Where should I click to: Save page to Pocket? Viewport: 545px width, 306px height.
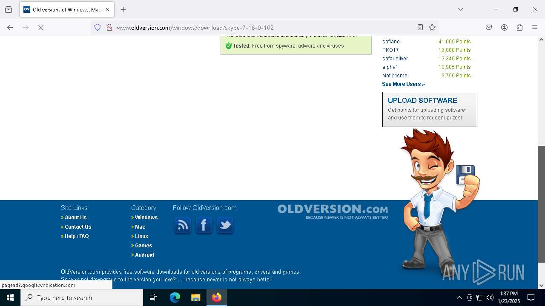click(489, 27)
